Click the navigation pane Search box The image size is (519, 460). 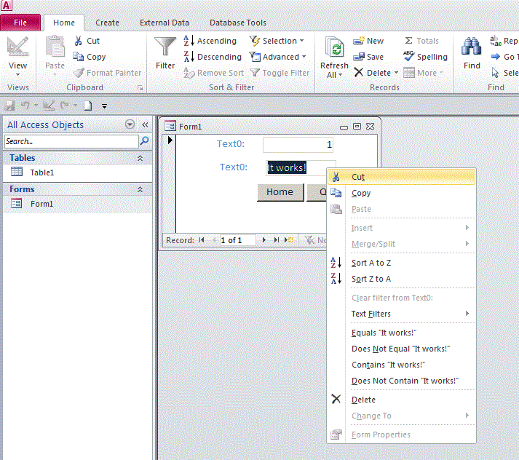tap(71, 141)
